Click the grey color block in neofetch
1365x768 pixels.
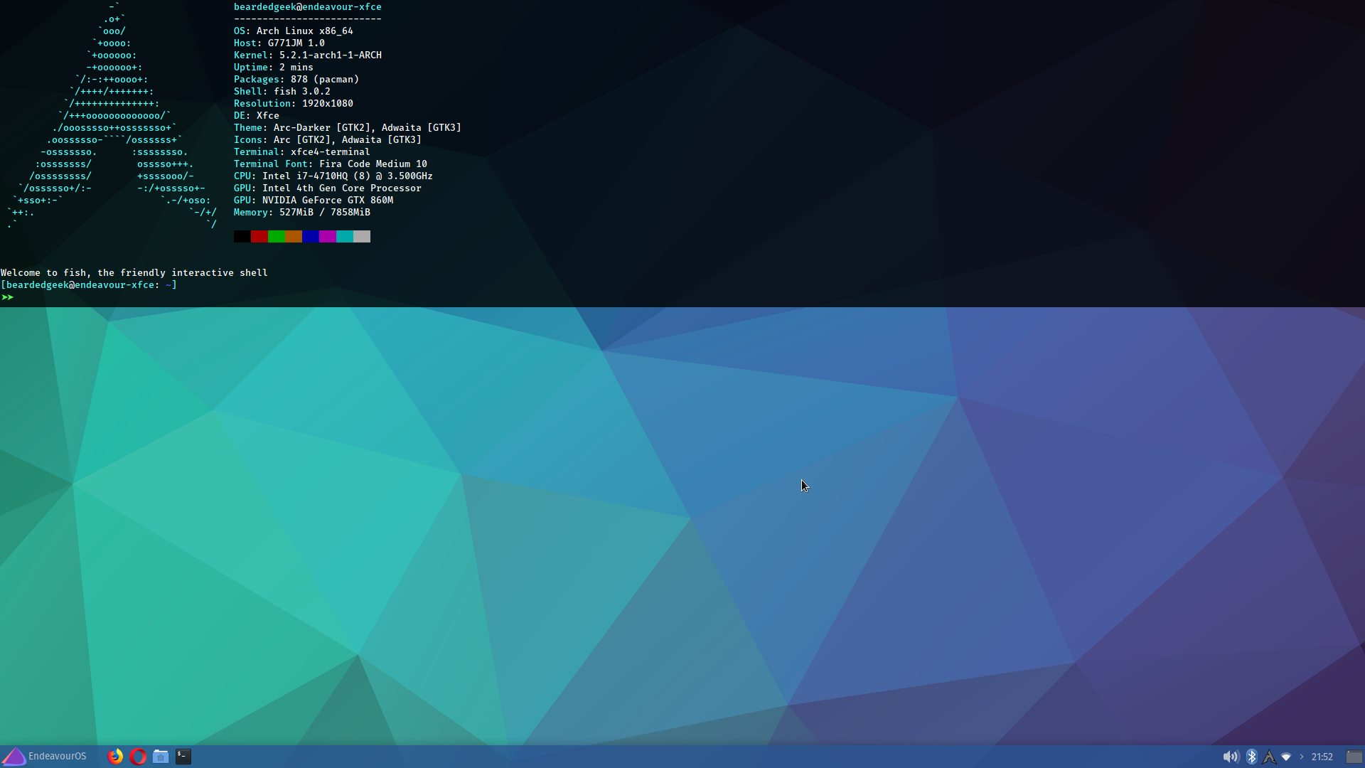pos(362,236)
